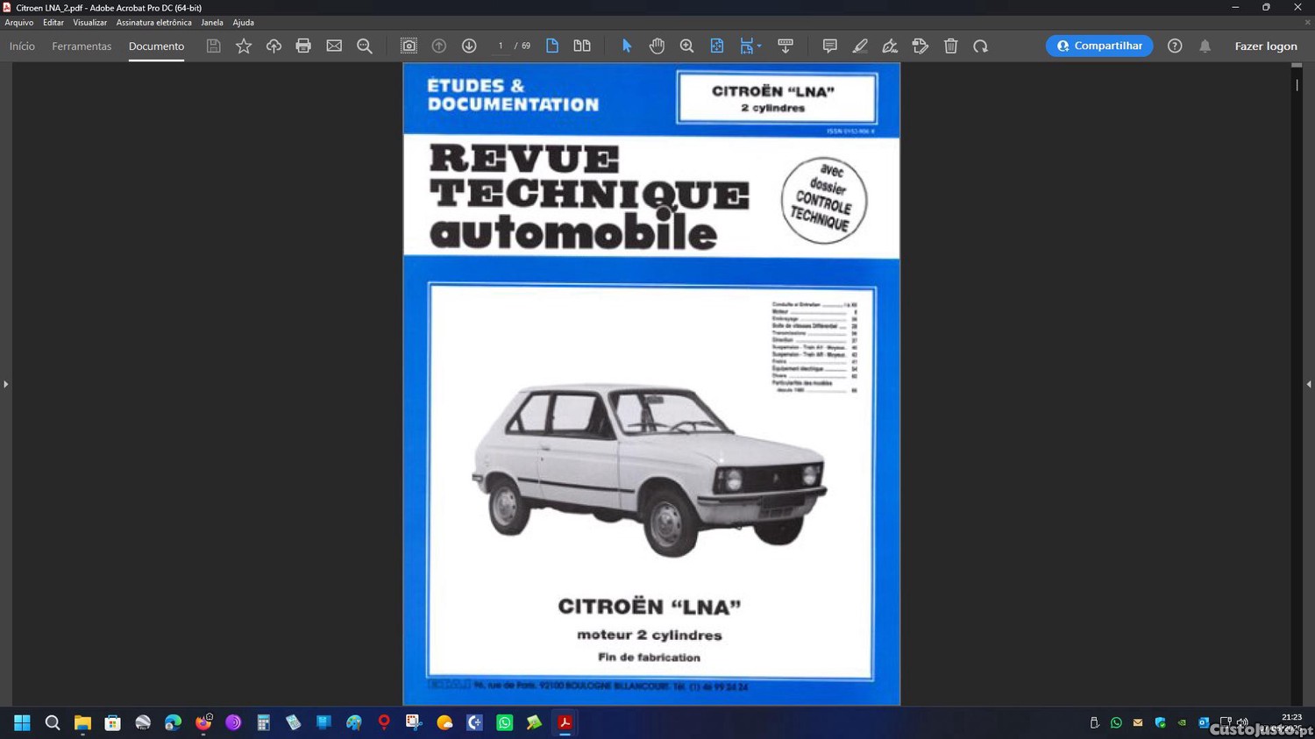Switch to the Início tab

click(22, 46)
